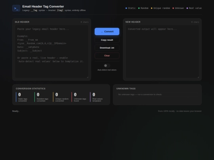This screenshot has height=160, width=214.
Task: Click the Old Header character count
Action: pyautogui.click(x=84, y=22)
